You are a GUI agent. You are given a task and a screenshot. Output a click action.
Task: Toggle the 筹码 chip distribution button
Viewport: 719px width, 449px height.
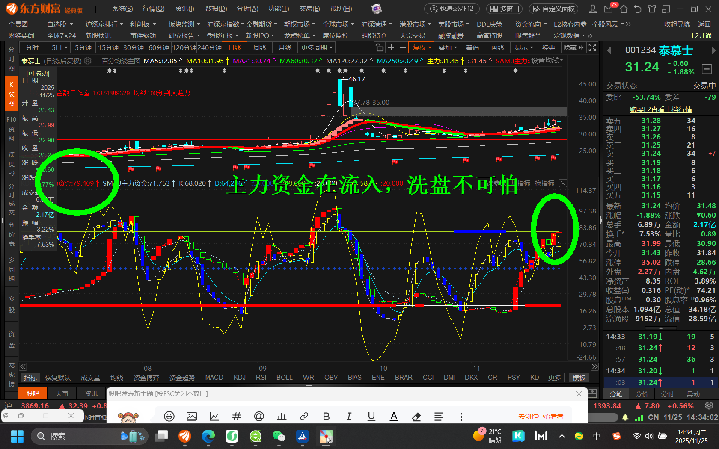[x=472, y=47]
